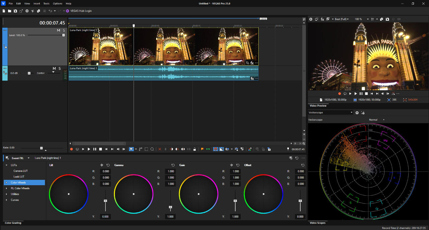Click the Open folder icon in the main toolbar
The width and height of the screenshot is (429, 230).
pyautogui.click(x=9, y=11)
